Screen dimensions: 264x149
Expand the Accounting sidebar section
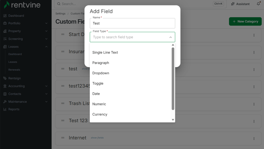point(46,86)
